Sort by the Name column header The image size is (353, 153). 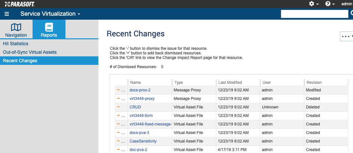(136, 83)
